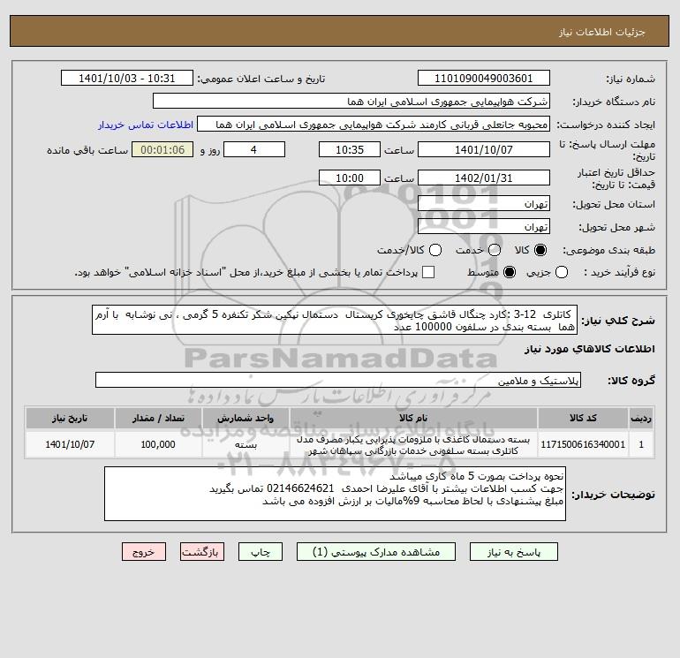
Task: Click the response deadline date 1401/10/07 field
Action: click(484, 149)
